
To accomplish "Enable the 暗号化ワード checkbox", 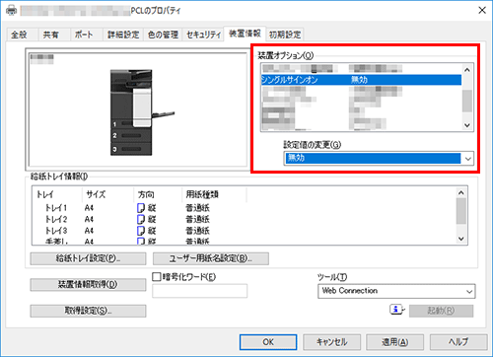I will 157,277.
